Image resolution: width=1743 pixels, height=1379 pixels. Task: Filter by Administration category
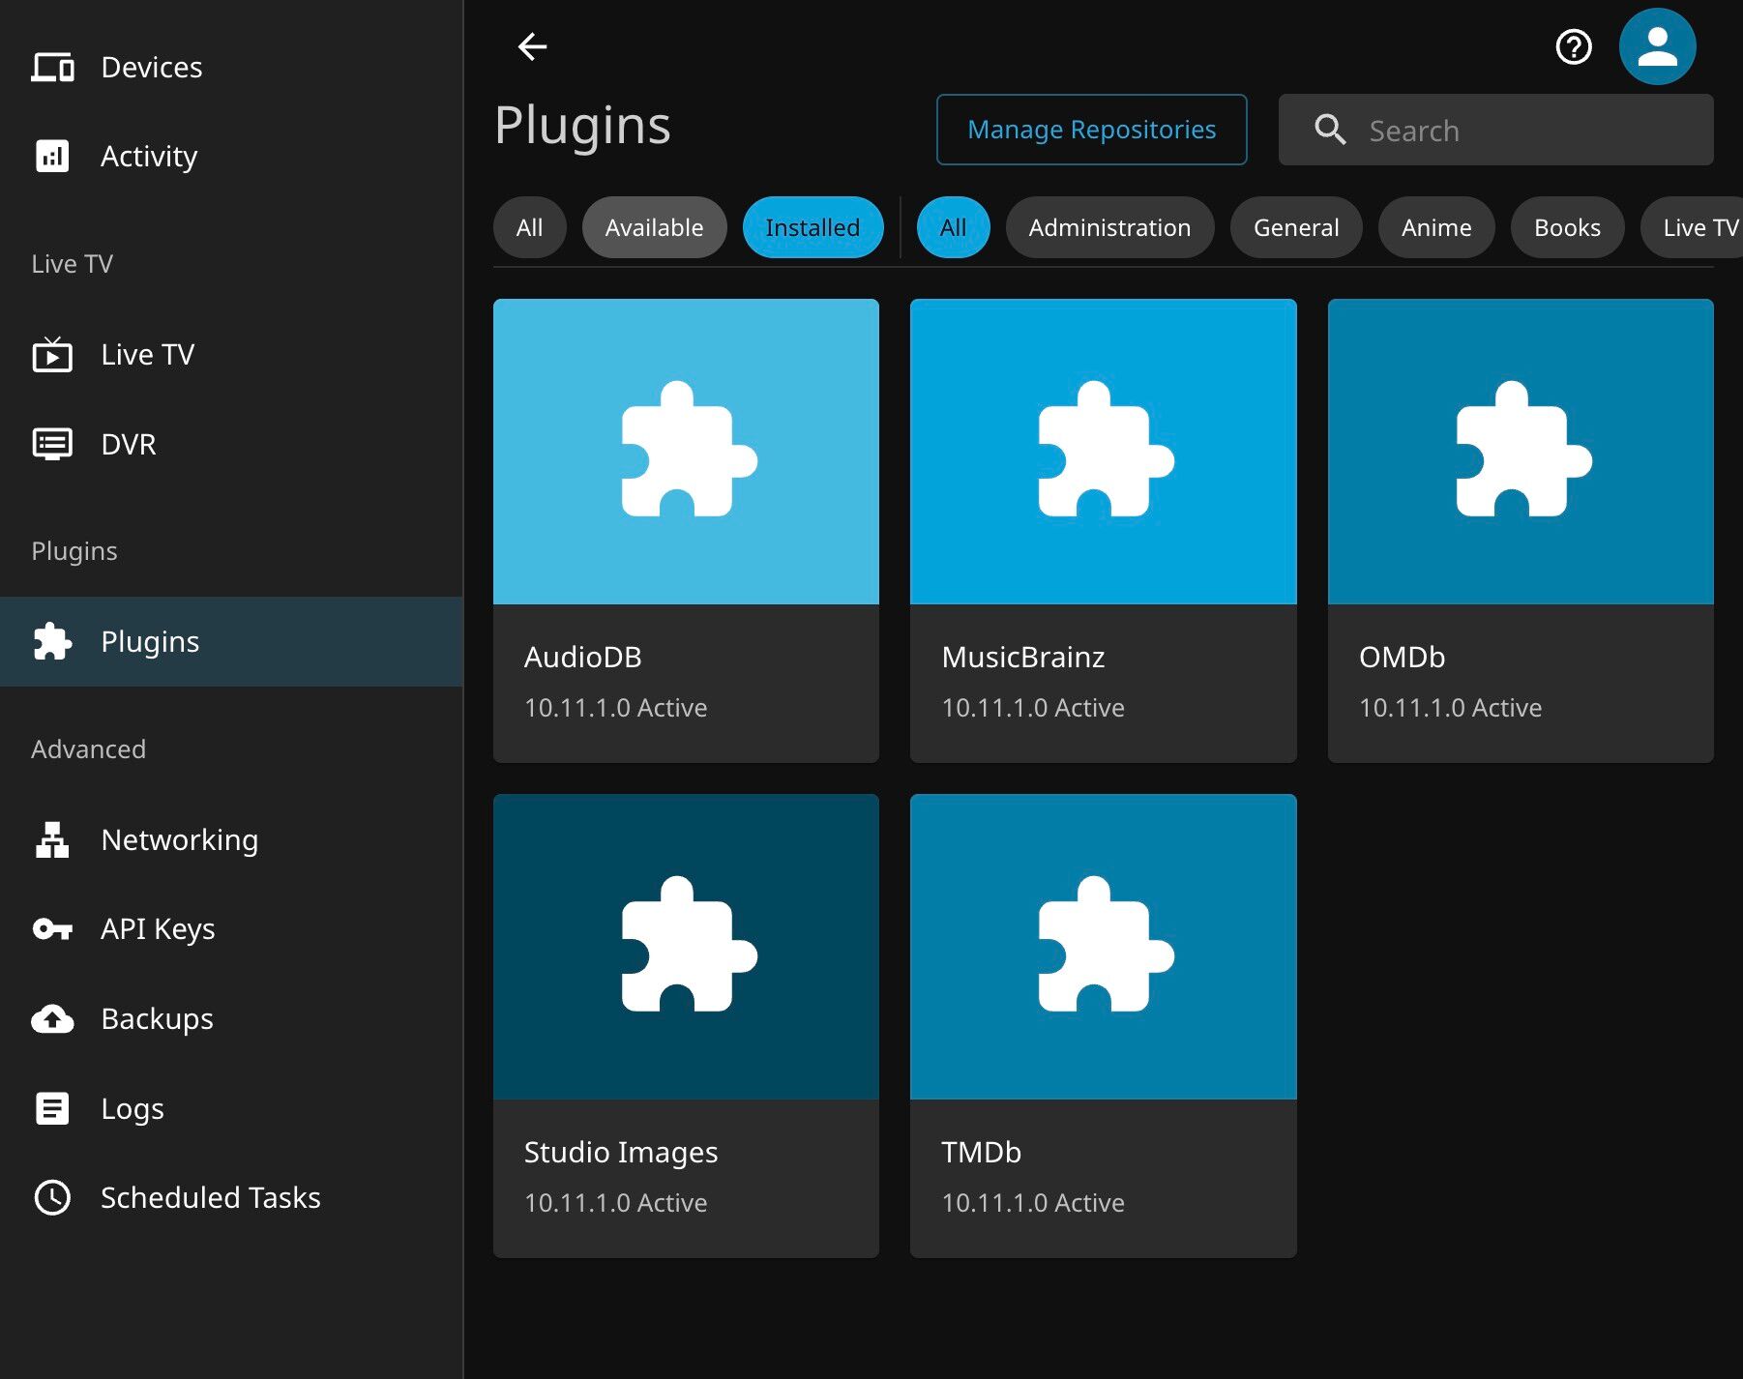1109,227
